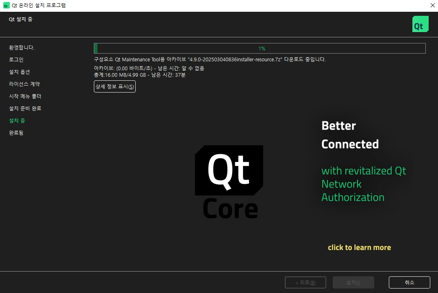Click the 상세 정보 표시 button
The image size is (438, 293).
click(x=115, y=86)
